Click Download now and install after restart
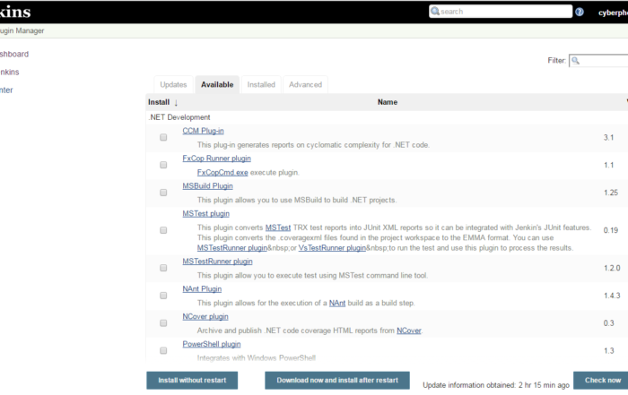 (x=337, y=381)
